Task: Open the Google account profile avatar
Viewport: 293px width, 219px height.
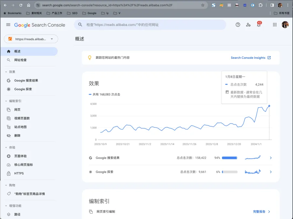Action: tap(285, 25)
